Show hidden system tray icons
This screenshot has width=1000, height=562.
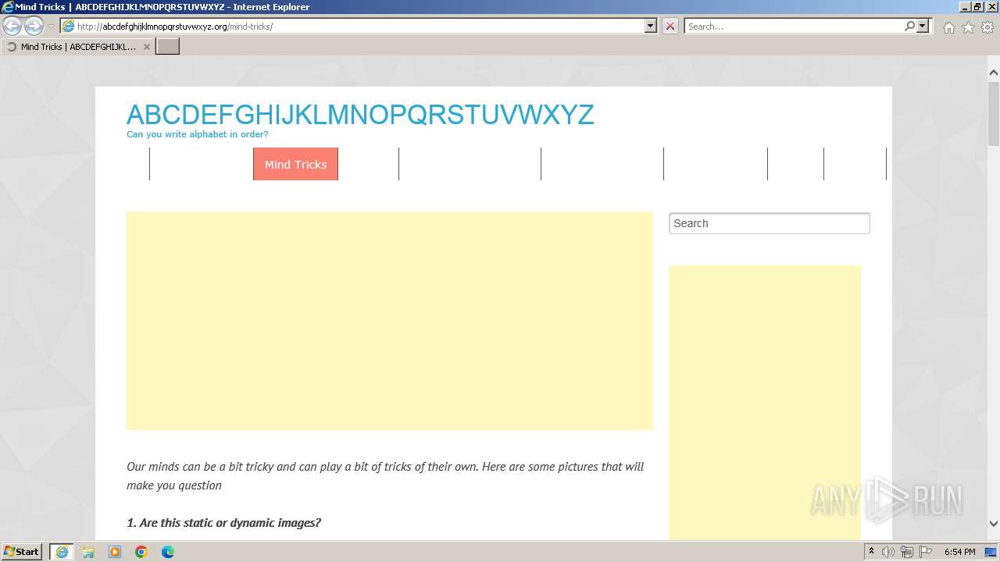[872, 552]
